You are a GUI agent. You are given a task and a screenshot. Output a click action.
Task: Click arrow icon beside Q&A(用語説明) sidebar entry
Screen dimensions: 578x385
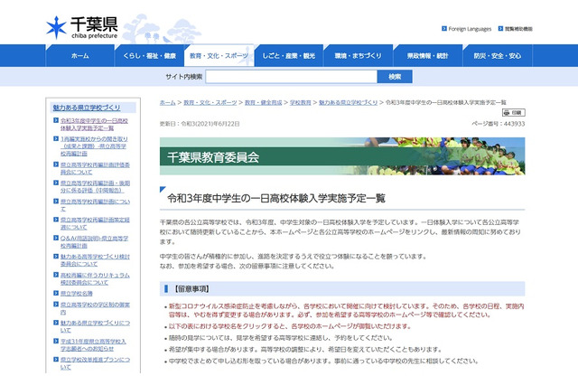[56, 239]
